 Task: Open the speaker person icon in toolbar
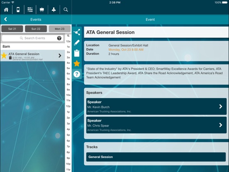pos(54,10)
